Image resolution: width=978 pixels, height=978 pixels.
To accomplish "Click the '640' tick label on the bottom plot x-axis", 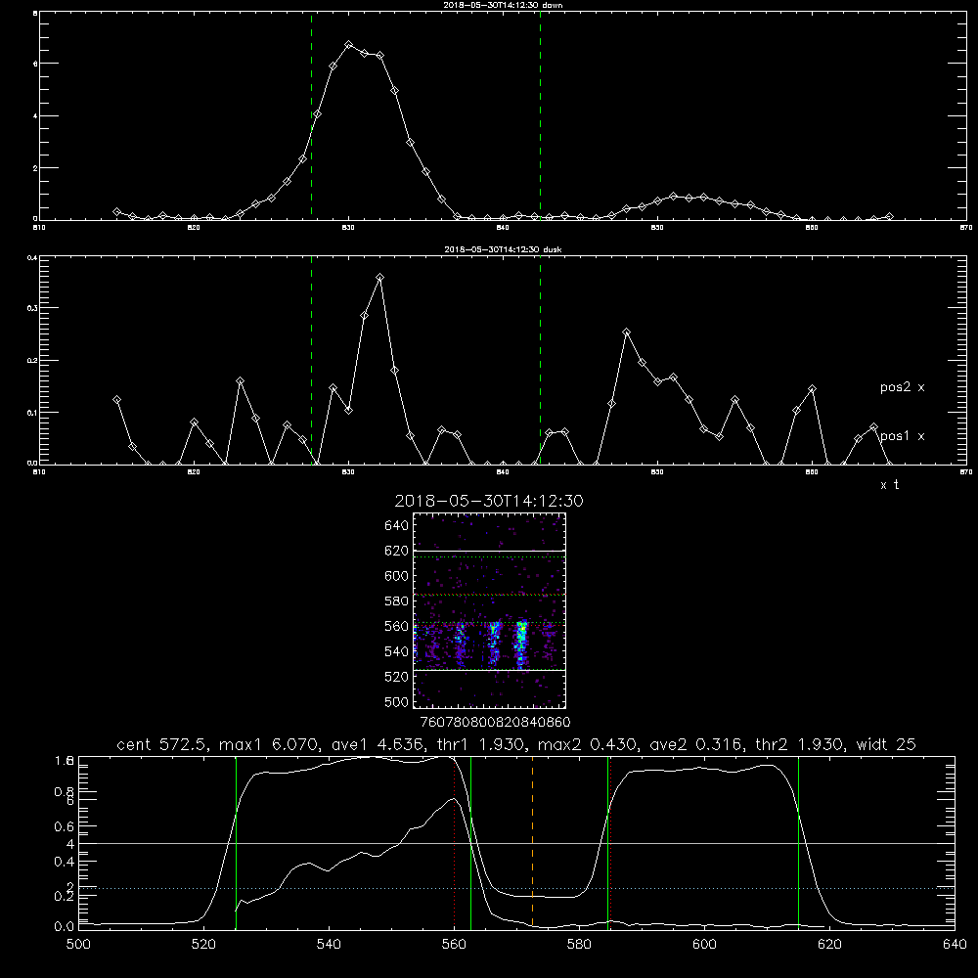I will click(955, 945).
